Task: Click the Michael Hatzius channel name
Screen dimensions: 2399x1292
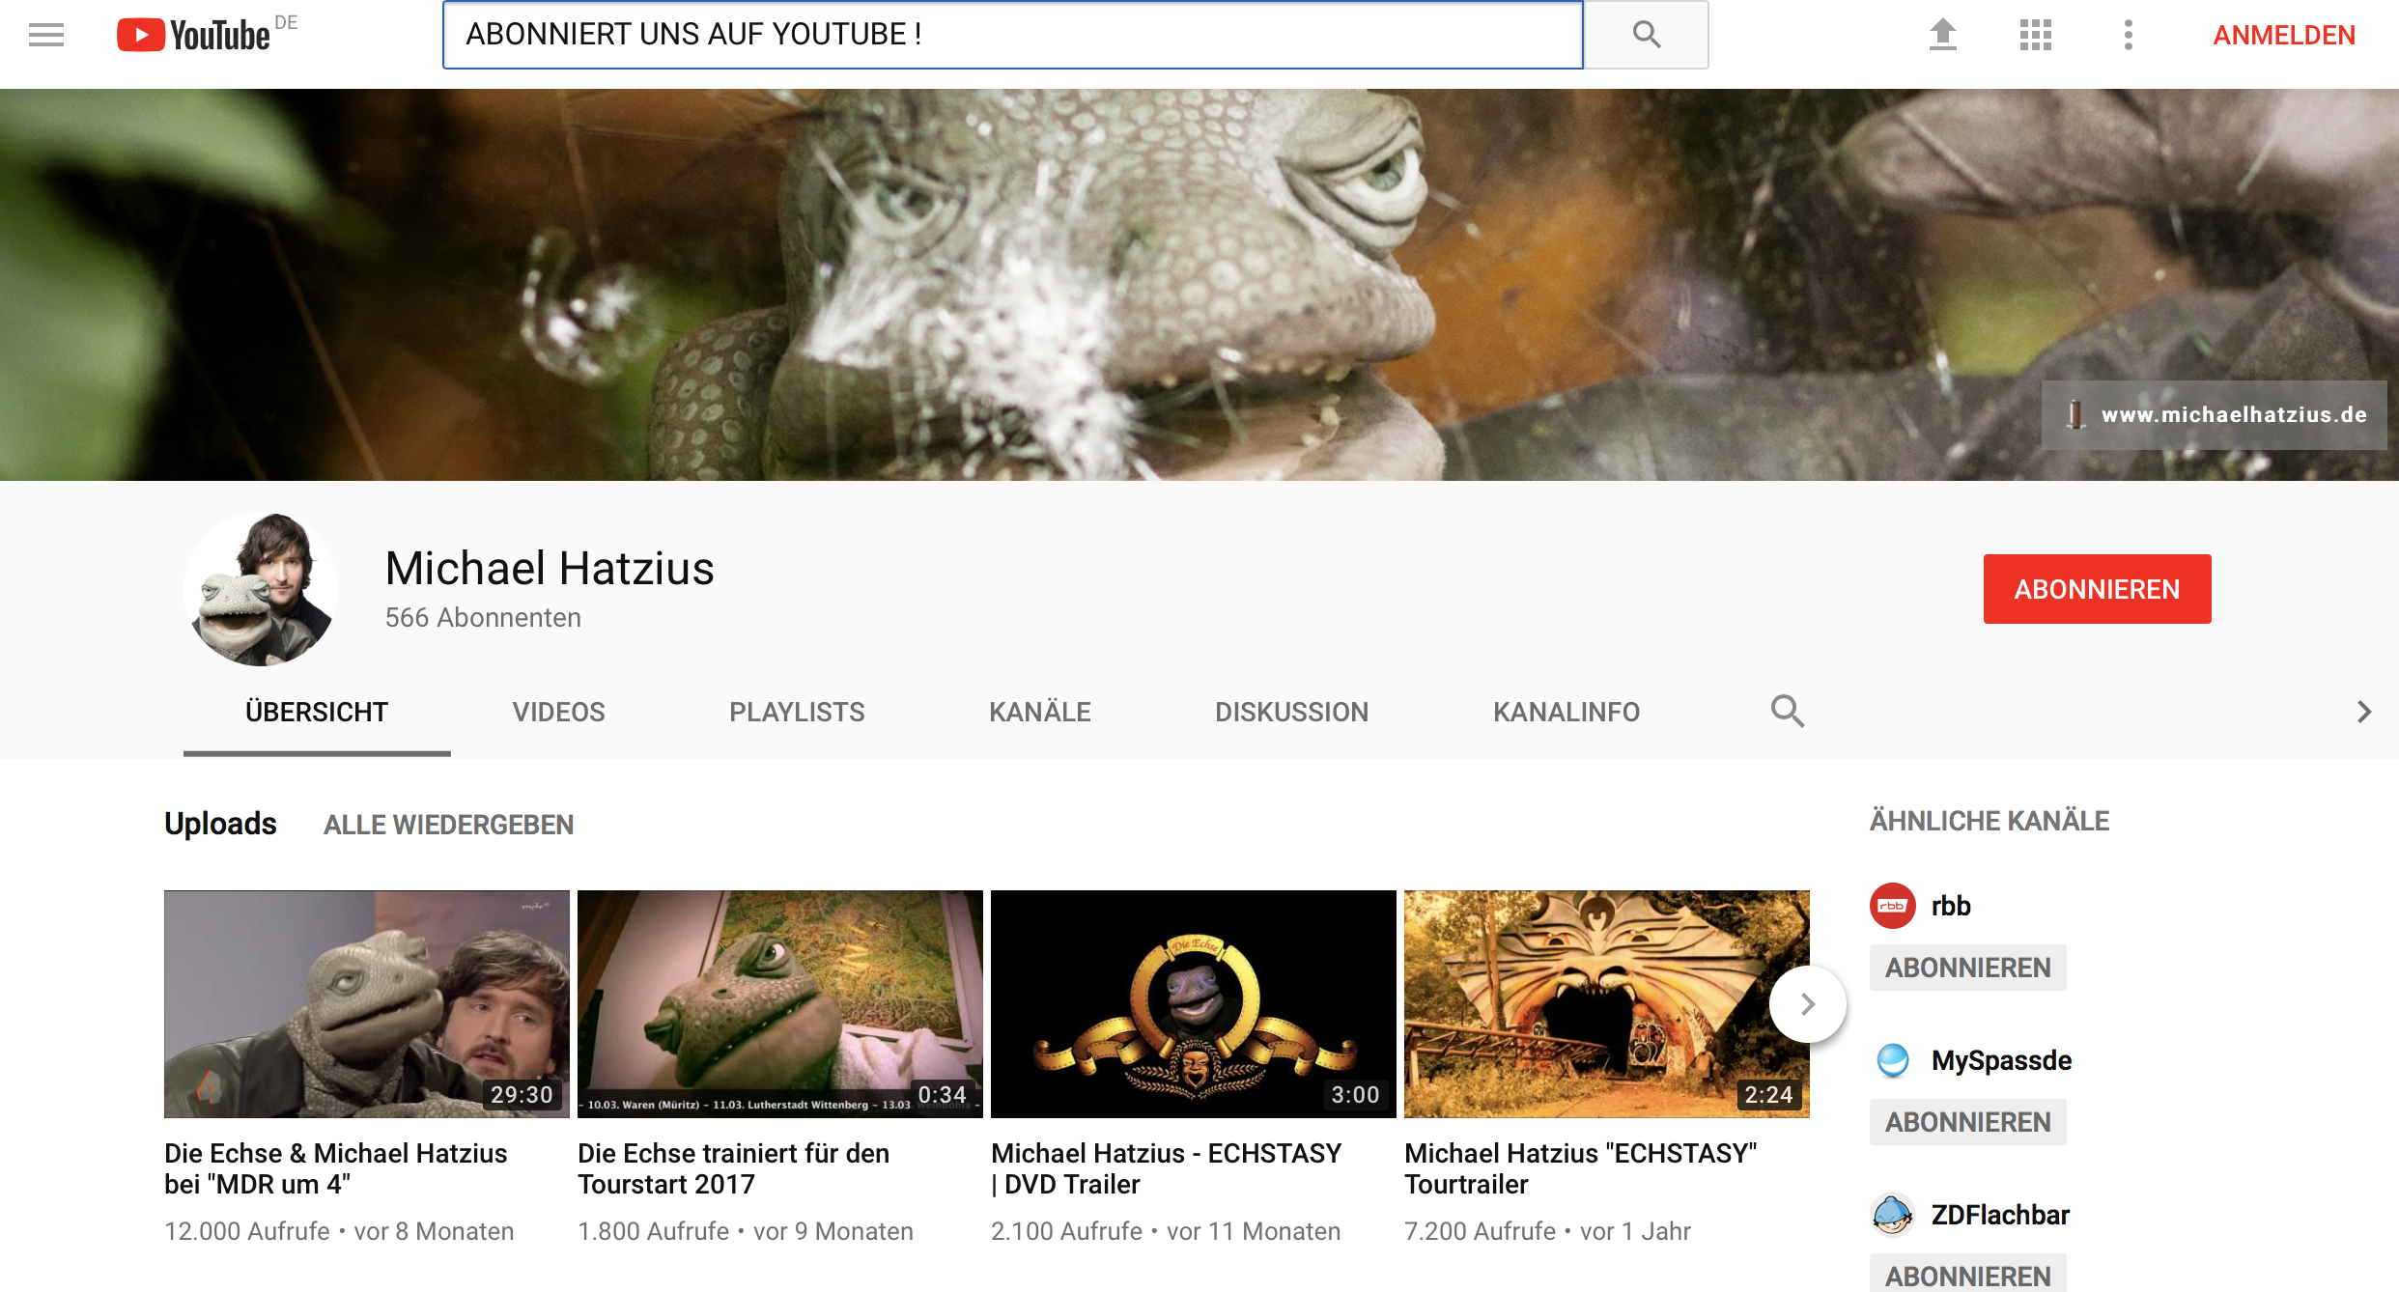Action: pyautogui.click(x=550, y=568)
